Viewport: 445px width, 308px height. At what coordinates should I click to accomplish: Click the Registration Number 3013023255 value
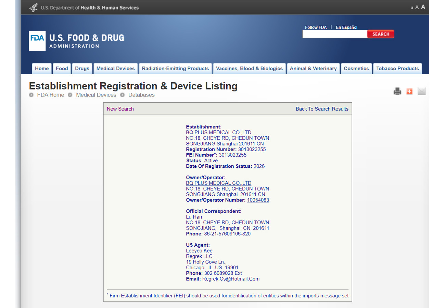click(252, 149)
